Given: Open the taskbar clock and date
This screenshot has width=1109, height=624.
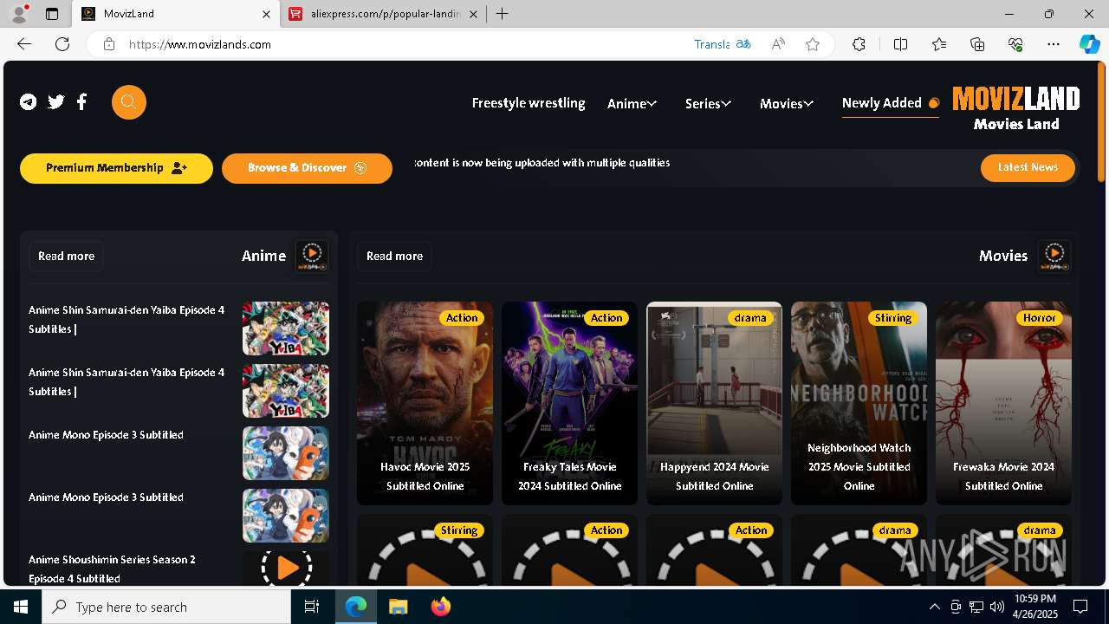Looking at the screenshot, I should point(1034,607).
